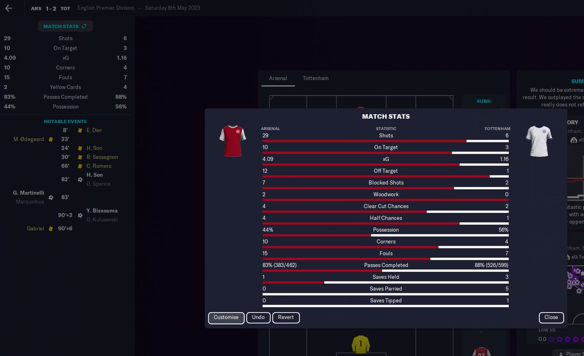This screenshot has height=356, width=584.
Task: Switch to the Arsenal tab
Action: coord(278,78)
